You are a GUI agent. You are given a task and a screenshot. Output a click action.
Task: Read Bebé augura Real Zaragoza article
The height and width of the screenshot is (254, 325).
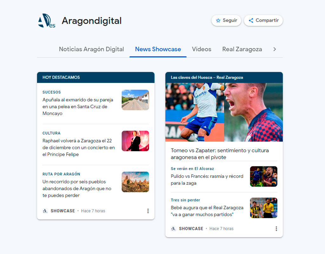pos(207,211)
